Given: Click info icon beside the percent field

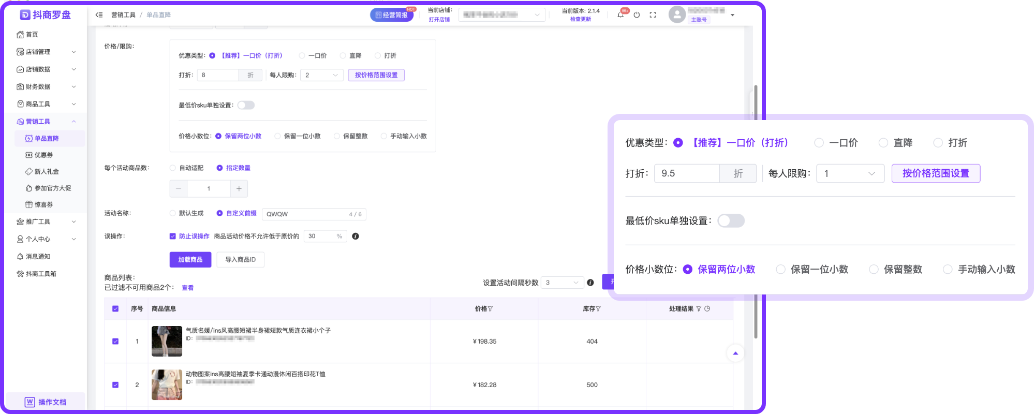Looking at the screenshot, I should click(356, 236).
